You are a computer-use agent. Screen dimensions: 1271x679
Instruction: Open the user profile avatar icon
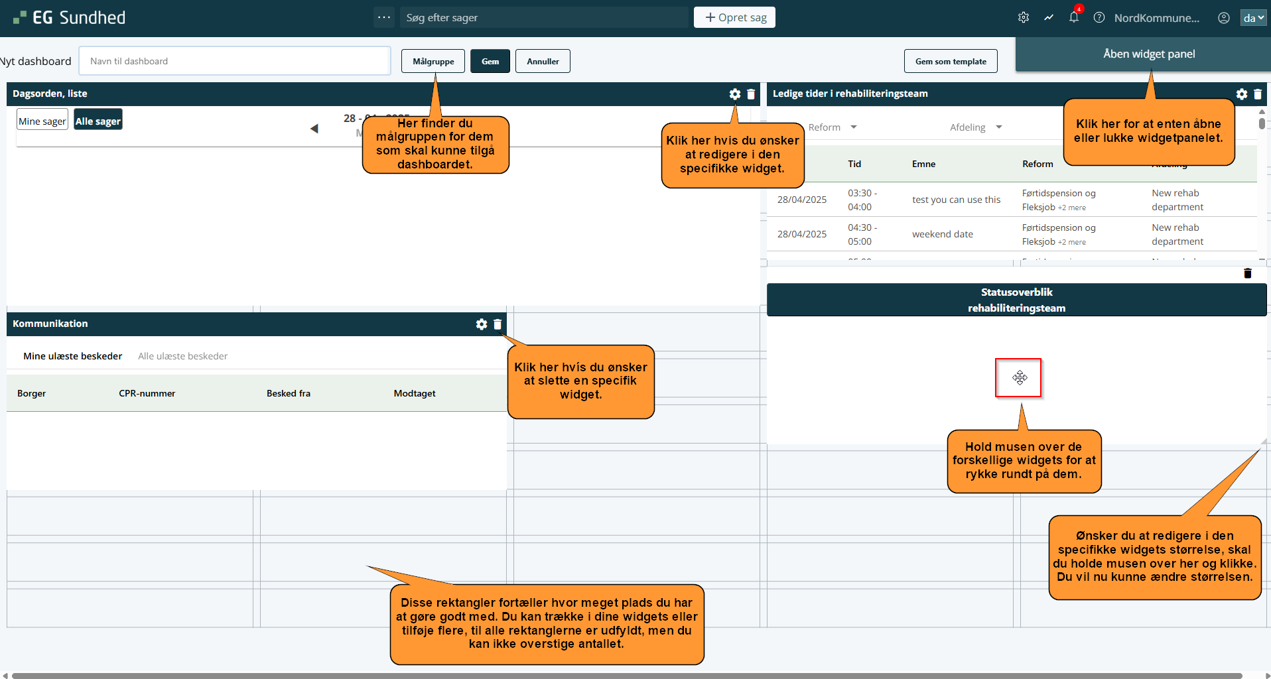[1224, 18]
